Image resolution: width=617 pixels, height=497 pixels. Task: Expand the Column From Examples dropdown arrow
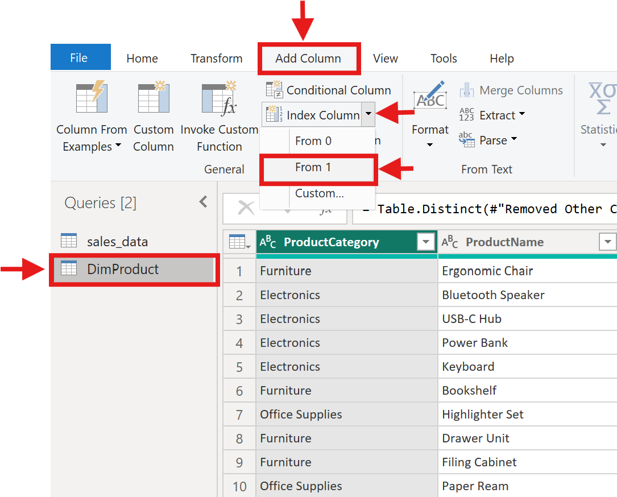(118, 146)
